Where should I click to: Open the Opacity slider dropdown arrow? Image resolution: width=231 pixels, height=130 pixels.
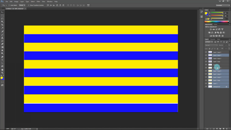coord(229,45)
